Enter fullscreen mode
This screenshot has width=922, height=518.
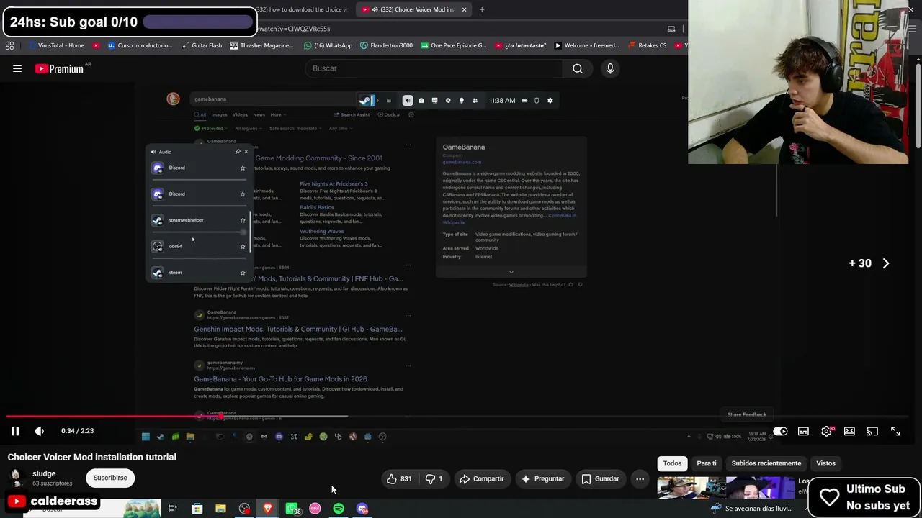(x=895, y=431)
